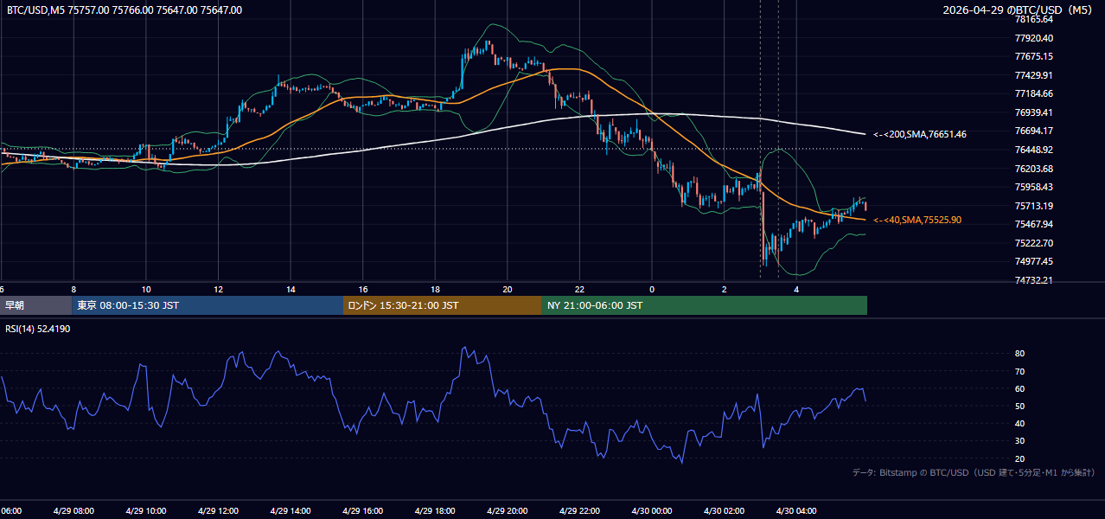Click the 4/29 18:00 bottom time label
Image resolution: width=1105 pixels, height=519 pixels.
[435, 511]
